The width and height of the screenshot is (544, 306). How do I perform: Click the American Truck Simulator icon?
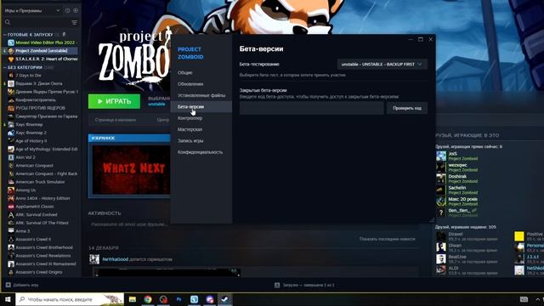pyautogui.click(x=11, y=182)
